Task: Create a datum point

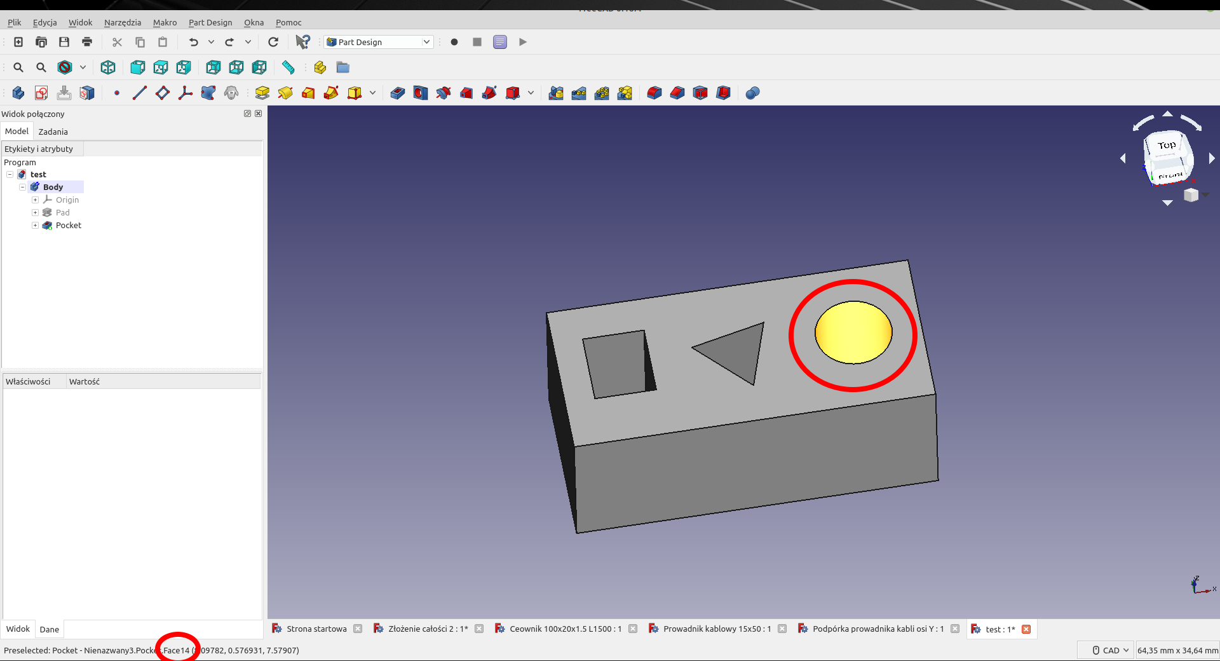Action: [117, 93]
